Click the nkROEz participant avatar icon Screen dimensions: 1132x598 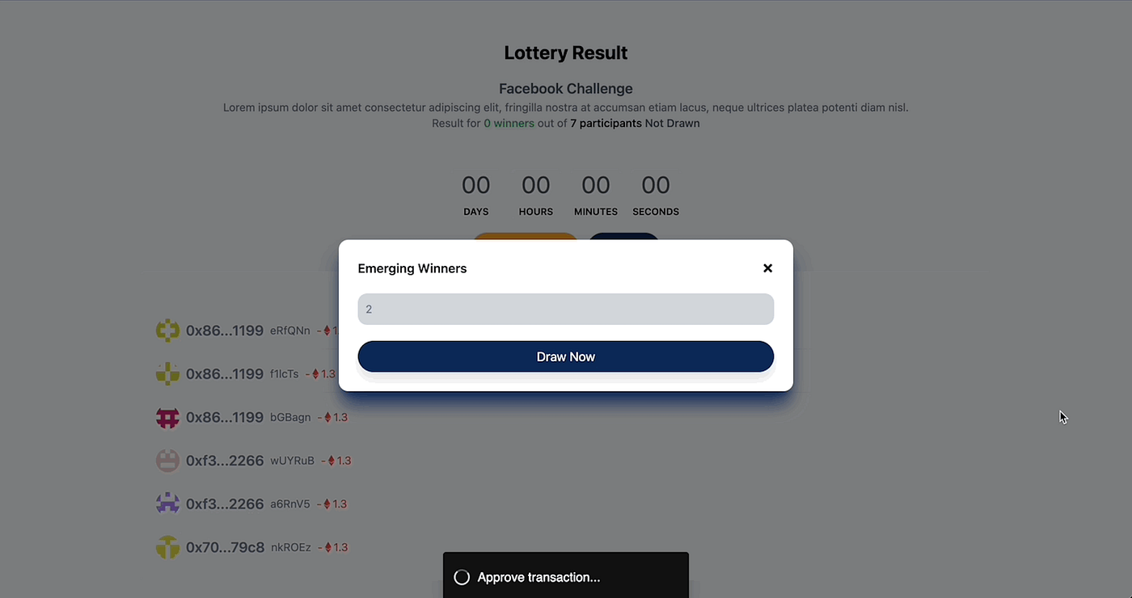tap(167, 547)
